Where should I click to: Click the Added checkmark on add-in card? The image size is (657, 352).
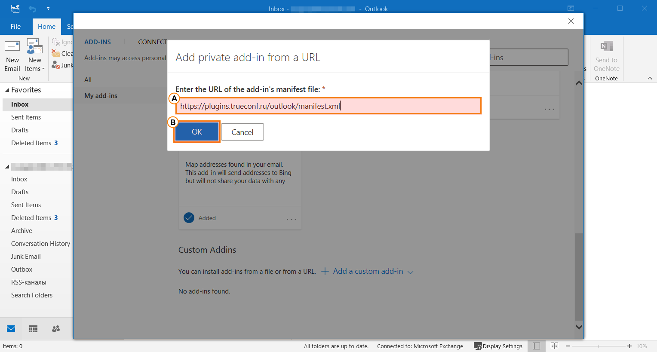click(189, 218)
